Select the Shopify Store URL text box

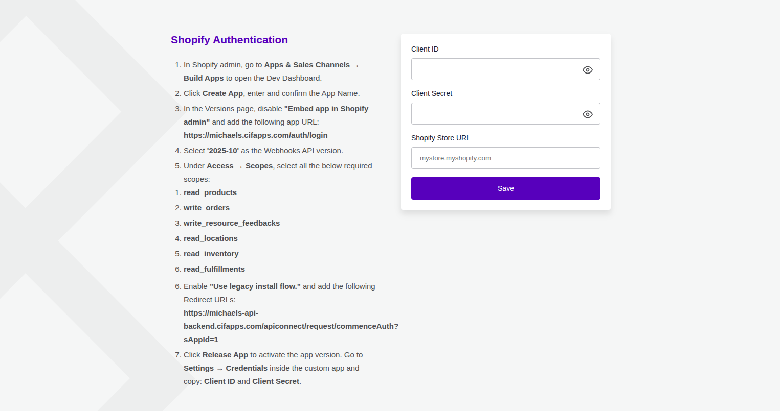point(505,158)
